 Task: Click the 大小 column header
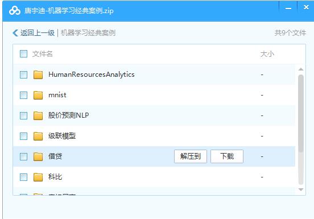point(267,54)
